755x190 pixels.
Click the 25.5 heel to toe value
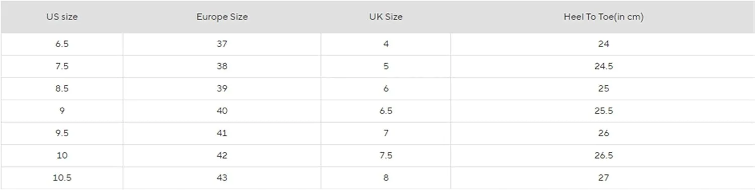pyautogui.click(x=603, y=111)
